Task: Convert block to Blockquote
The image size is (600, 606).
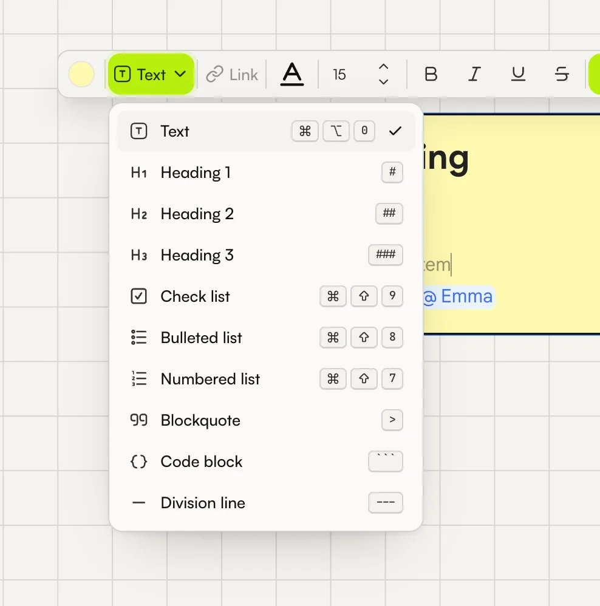Action: pyautogui.click(x=266, y=420)
